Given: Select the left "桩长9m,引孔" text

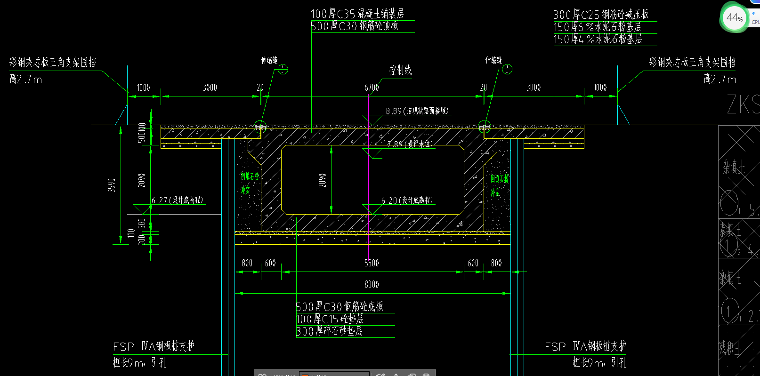Looking at the screenshot, I should pyautogui.click(x=140, y=362).
